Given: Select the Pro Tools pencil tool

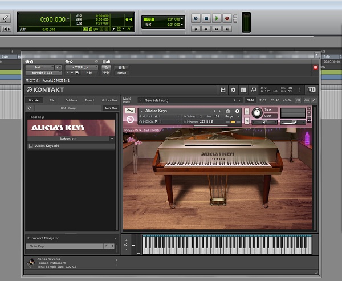Looking at the screenshot, I should click(5, 18).
